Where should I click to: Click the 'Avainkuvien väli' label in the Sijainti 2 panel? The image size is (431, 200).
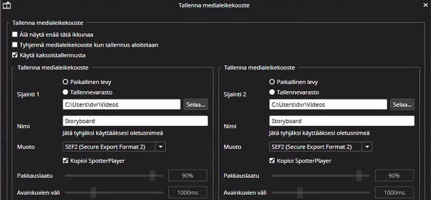point(245,193)
